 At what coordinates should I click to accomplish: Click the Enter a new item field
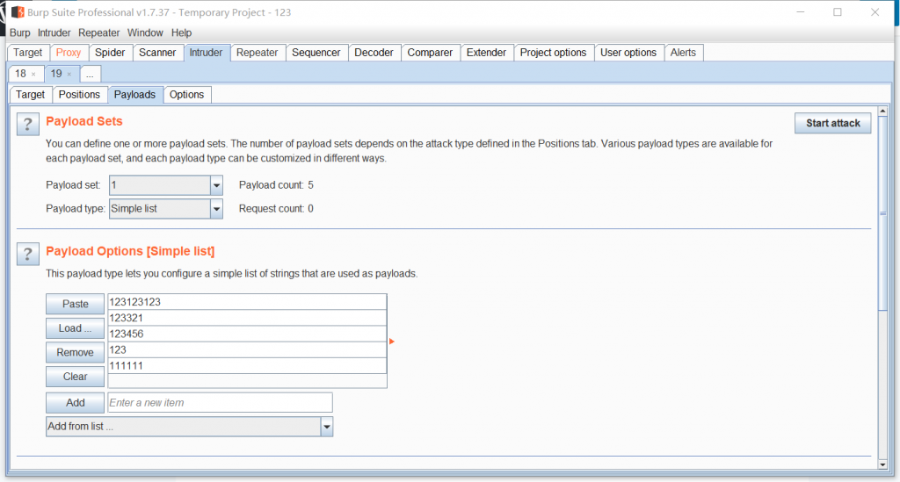coord(220,402)
